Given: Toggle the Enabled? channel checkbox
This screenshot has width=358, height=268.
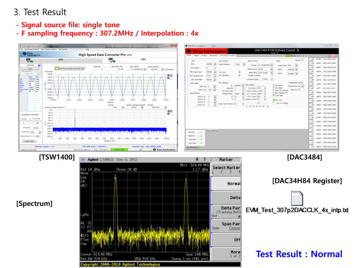Looking at the screenshot, I should coord(166,69).
